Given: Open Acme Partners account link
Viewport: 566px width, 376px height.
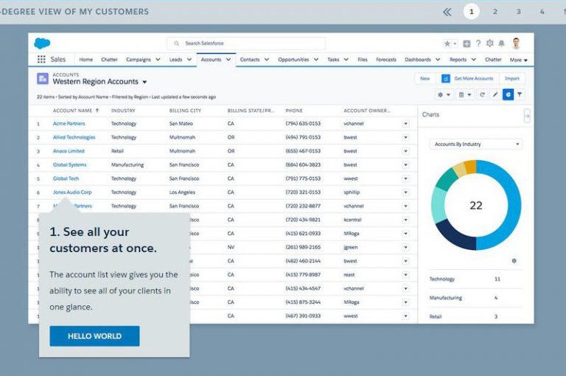Looking at the screenshot, I should tap(69, 124).
